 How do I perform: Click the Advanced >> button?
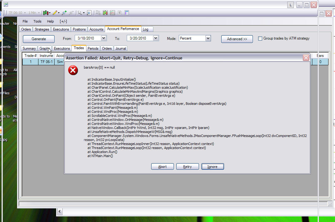click(237, 39)
